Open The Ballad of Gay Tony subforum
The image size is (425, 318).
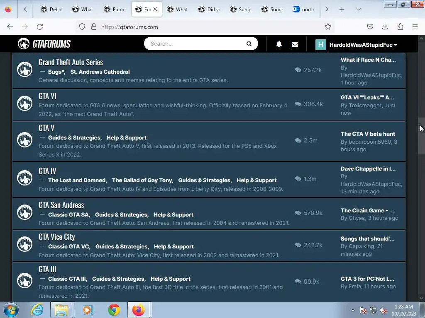pos(142,181)
